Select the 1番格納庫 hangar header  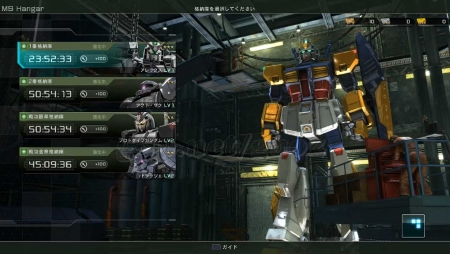tap(40, 46)
